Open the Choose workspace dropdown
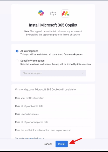The image size is (108, 152). point(53,73)
